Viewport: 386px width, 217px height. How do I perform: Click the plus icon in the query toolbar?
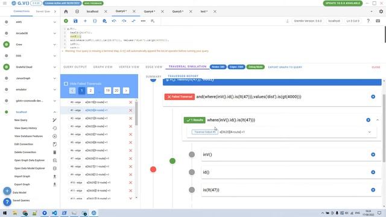click(85, 21)
